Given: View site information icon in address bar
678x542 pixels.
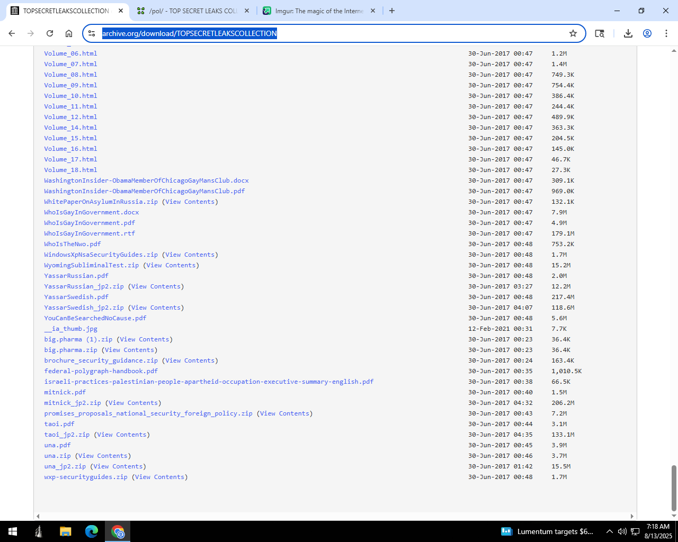Looking at the screenshot, I should [92, 33].
